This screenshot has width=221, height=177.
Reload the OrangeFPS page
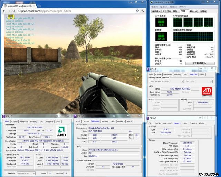pyautogui.click(x=14, y=11)
